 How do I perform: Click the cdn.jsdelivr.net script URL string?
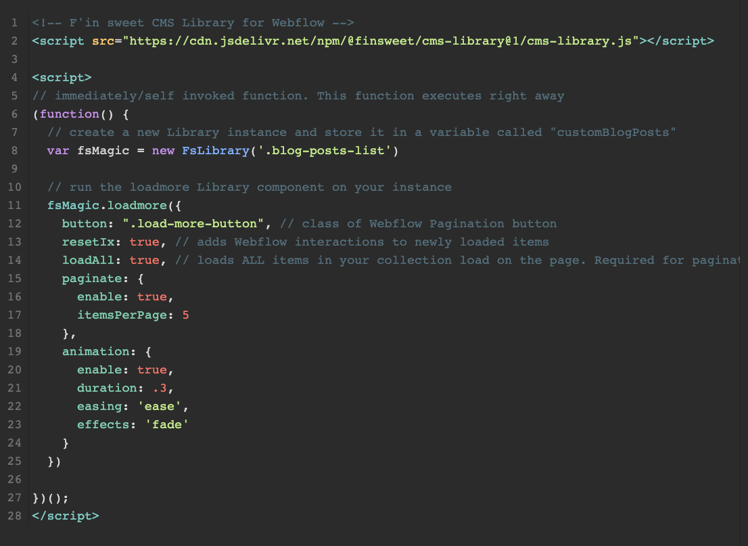[x=381, y=41]
